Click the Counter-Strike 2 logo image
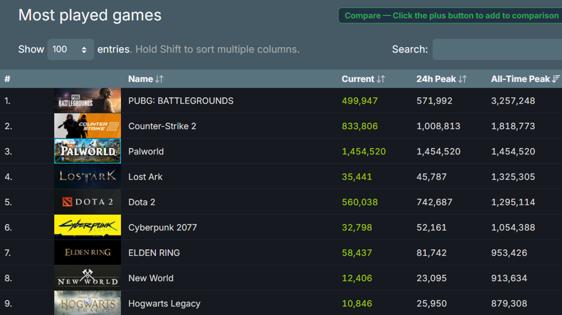Image resolution: width=562 pixels, height=315 pixels. click(87, 126)
